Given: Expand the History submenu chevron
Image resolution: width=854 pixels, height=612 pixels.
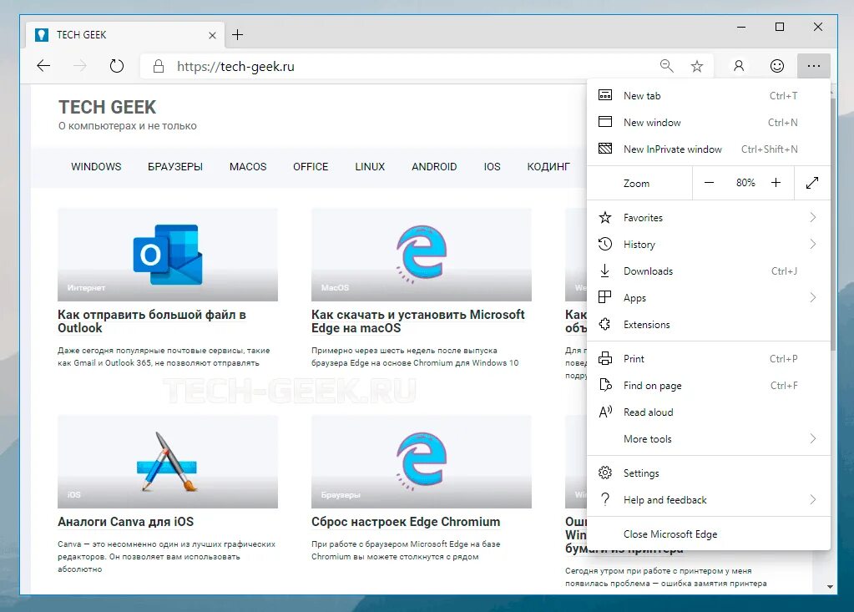Looking at the screenshot, I should (x=812, y=244).
